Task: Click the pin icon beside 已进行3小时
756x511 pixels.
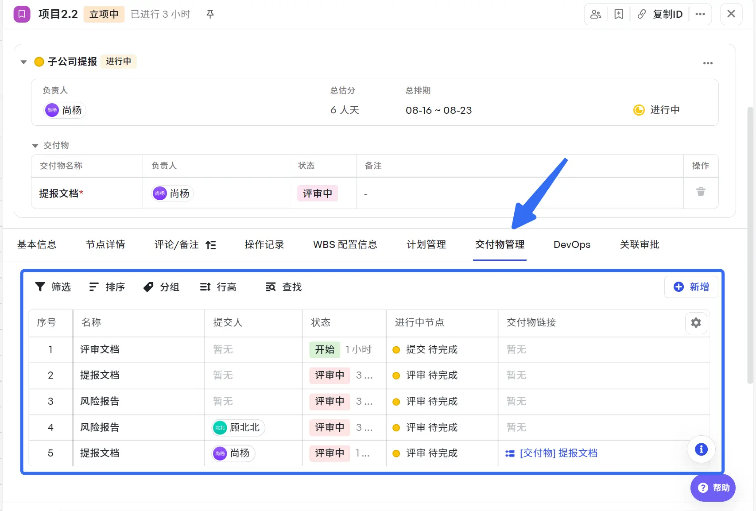Action: 209,14
